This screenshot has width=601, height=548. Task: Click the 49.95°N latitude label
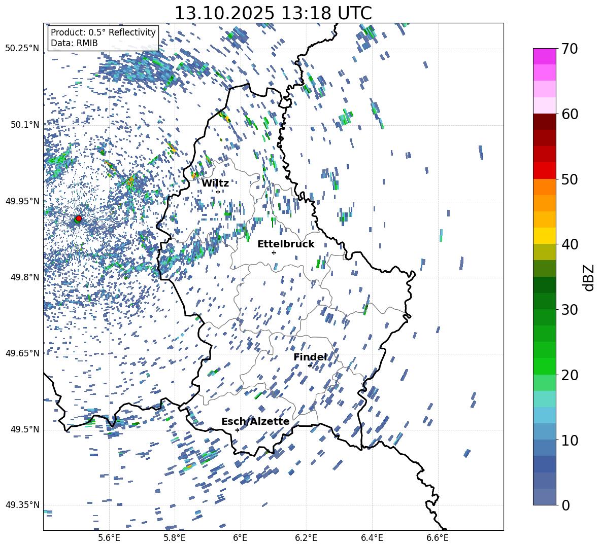pos(22,201)
